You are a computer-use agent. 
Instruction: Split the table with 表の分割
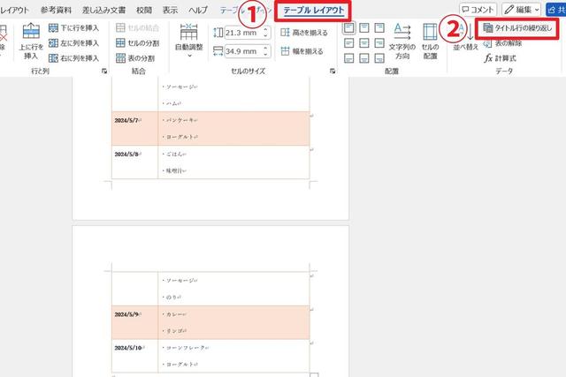coord(135,58)
